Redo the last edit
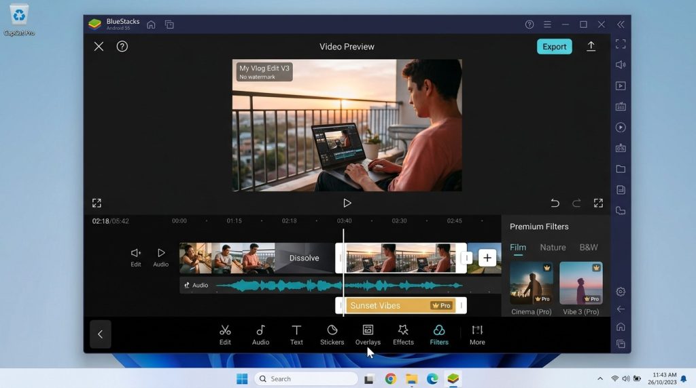The image size is (696, 388). tap(576, 203)
